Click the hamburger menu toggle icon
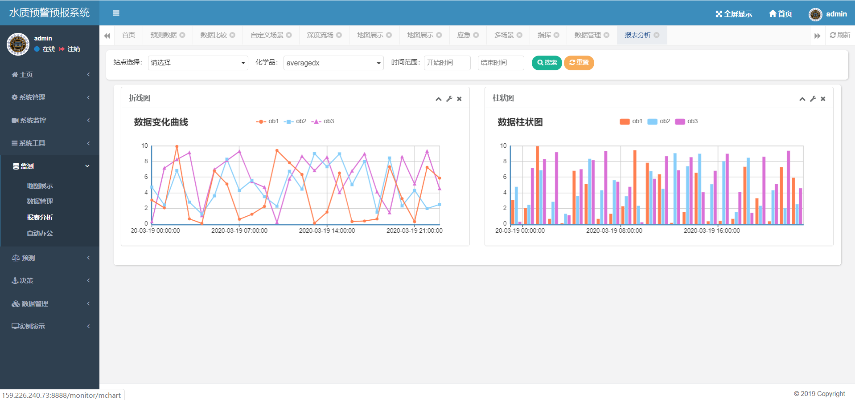 click(x=116, y=13)
